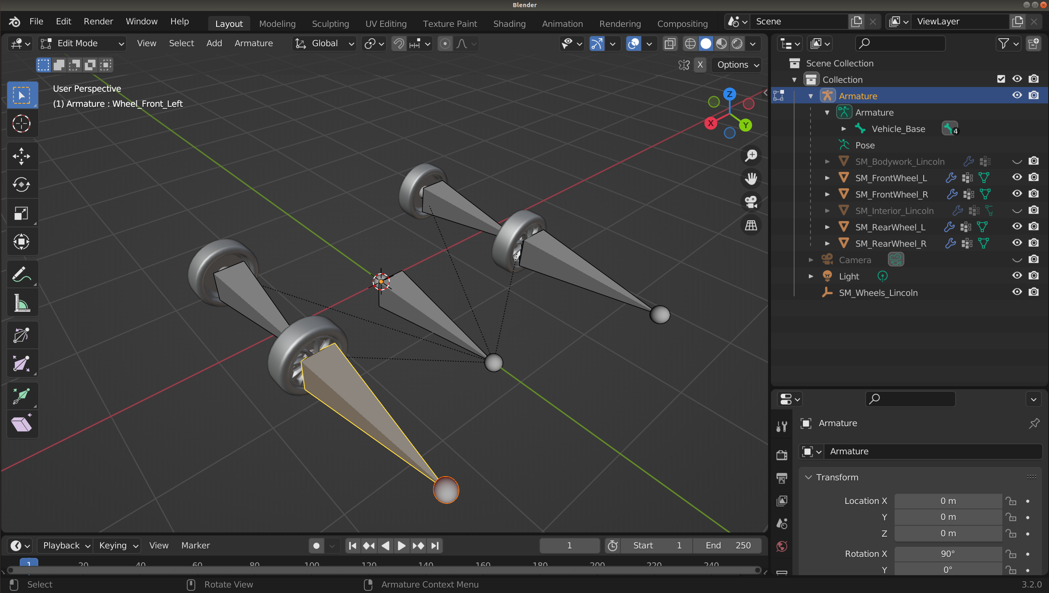
Task: Select the Move tool in the toolbar
Action: tap(22, 156)
